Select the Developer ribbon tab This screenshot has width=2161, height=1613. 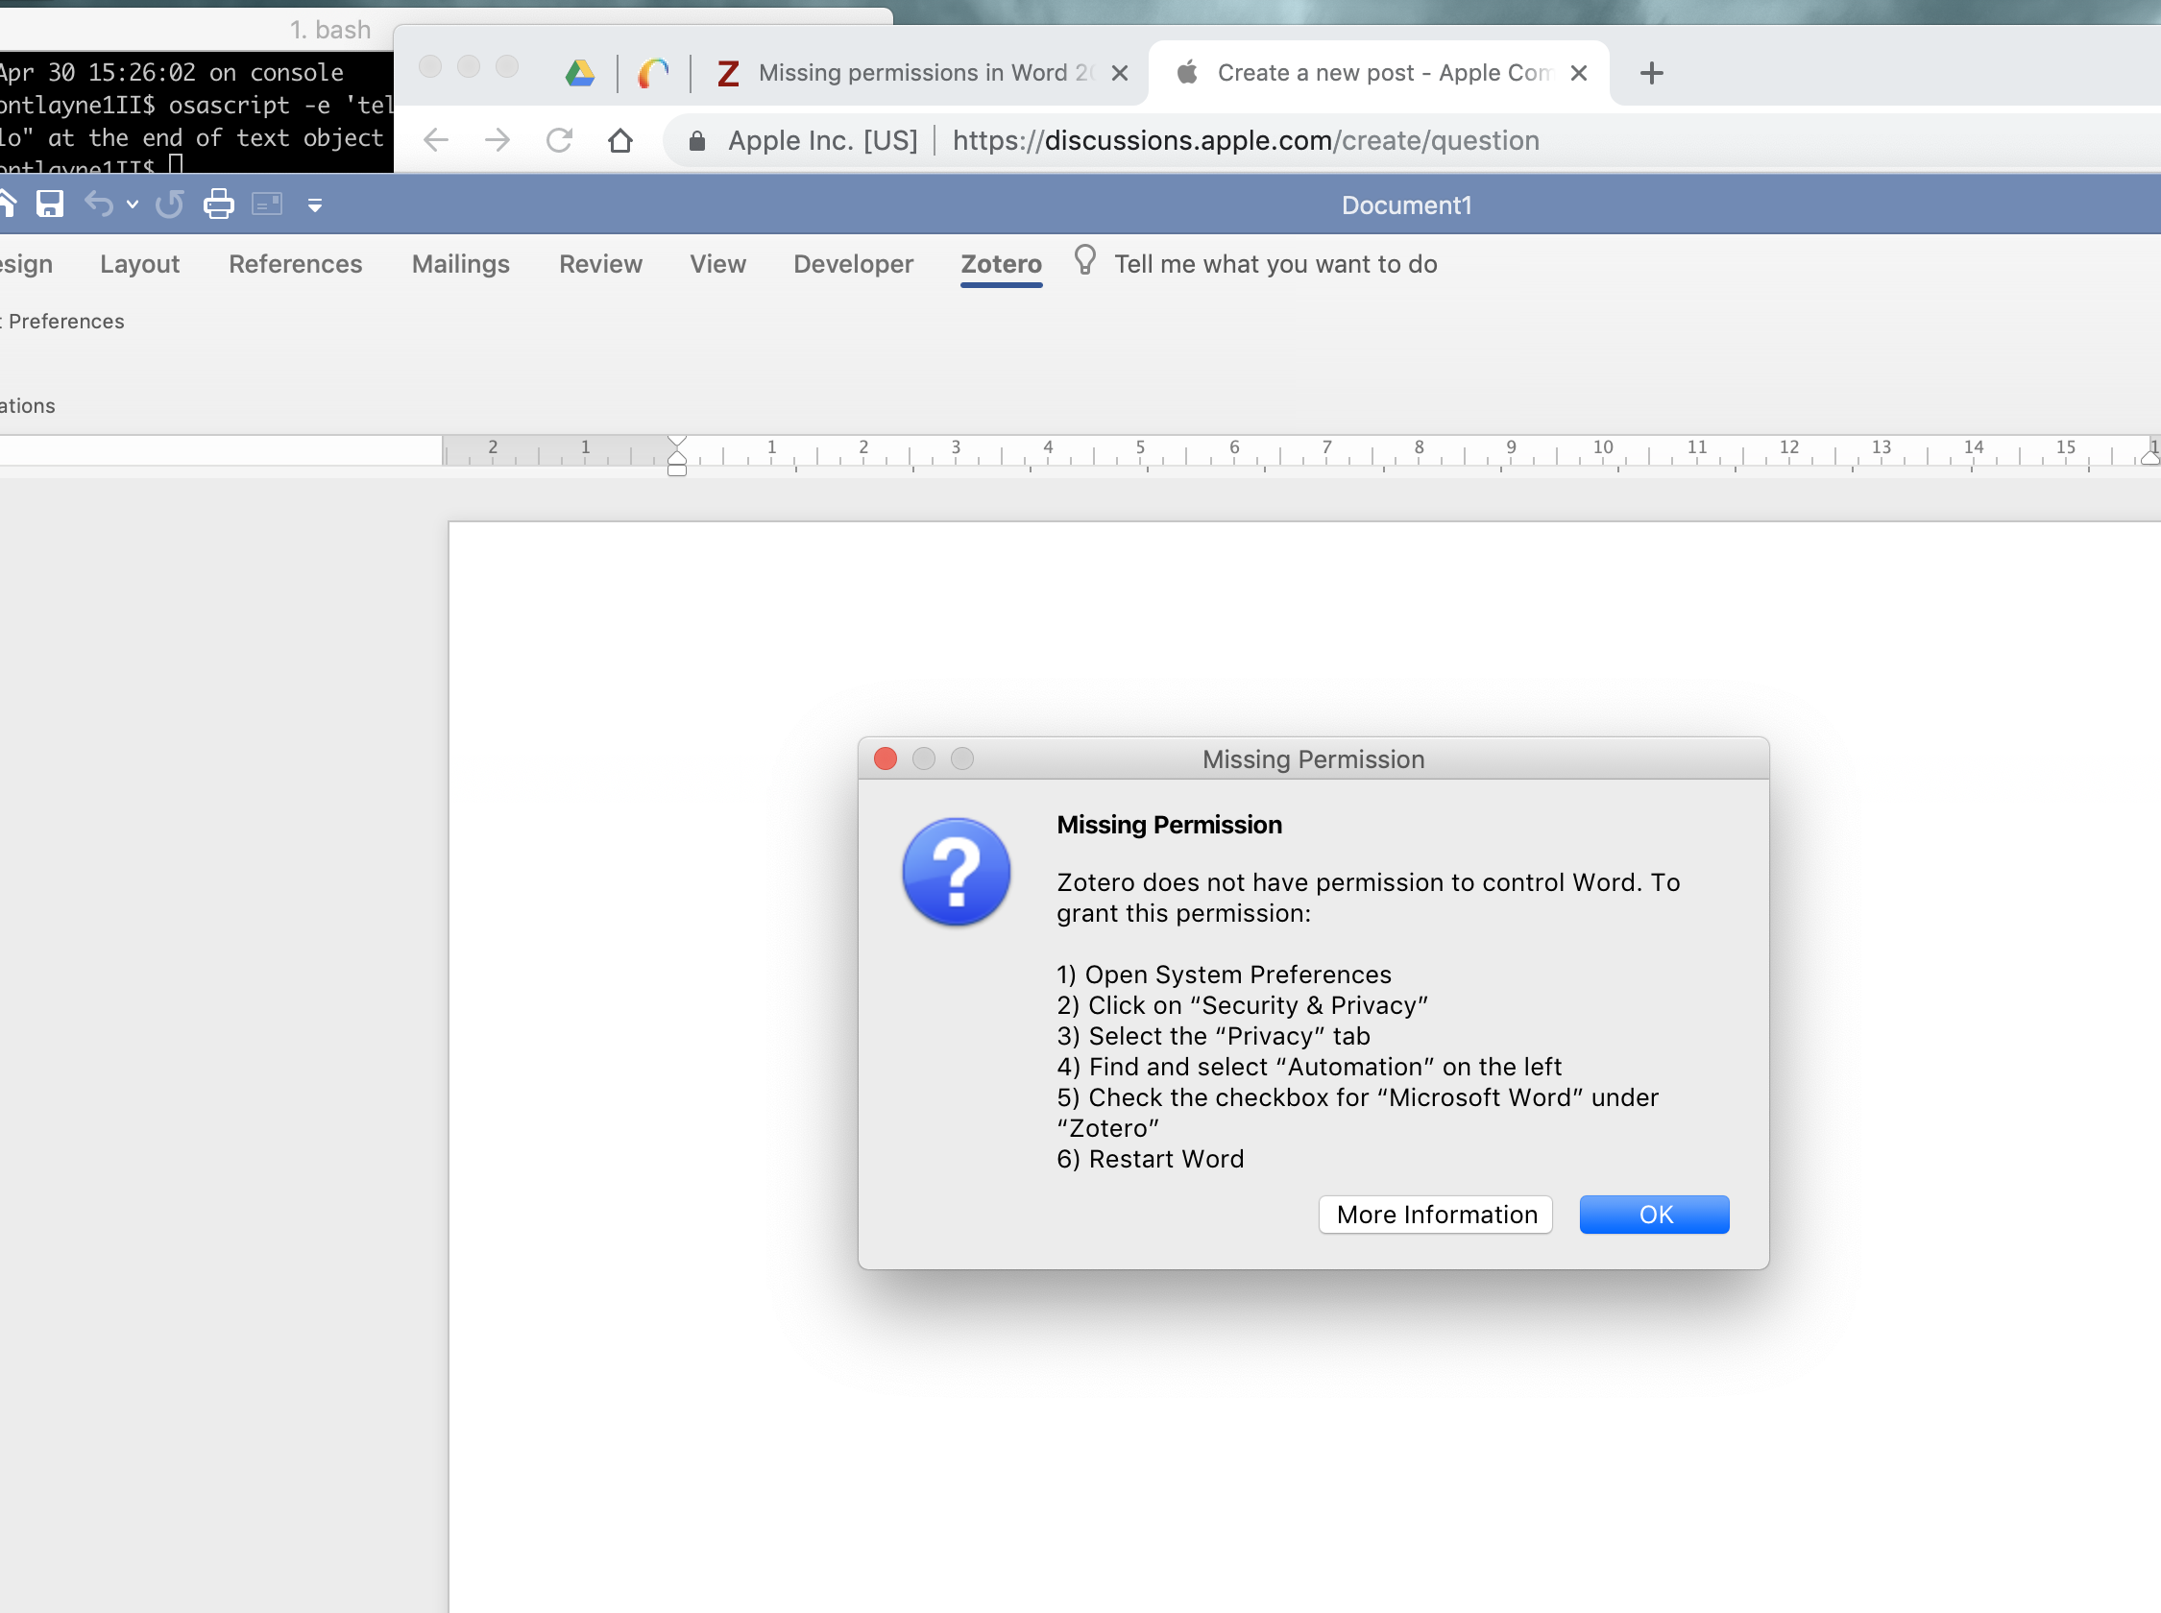853,264
